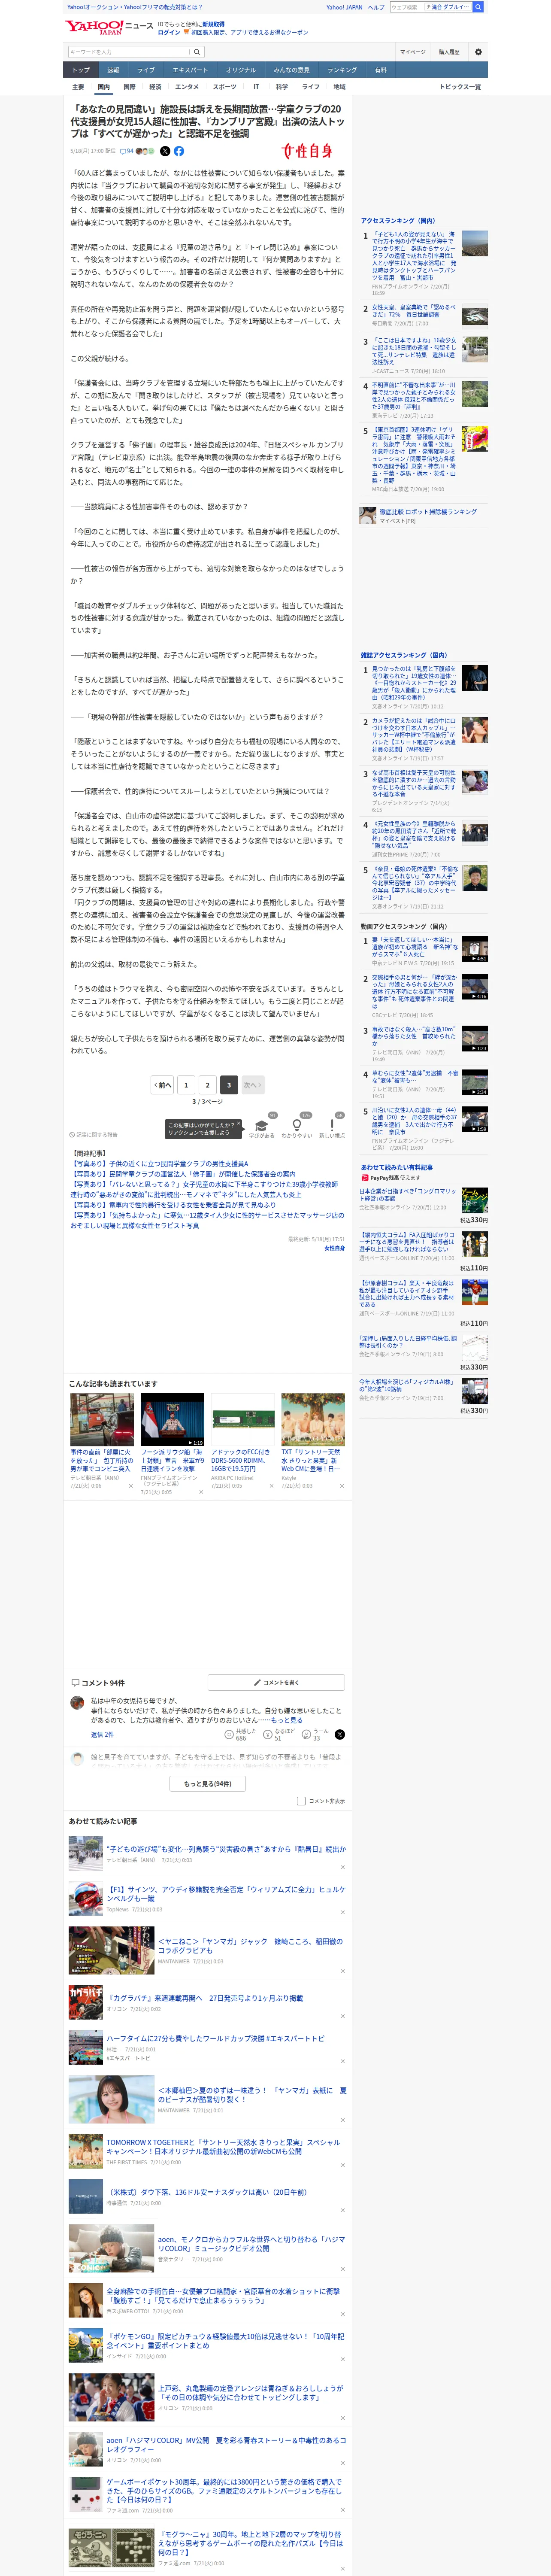Open the Yahoo! JAPAN top link
This screenshot has width=551, height=2576.
point(344,7)
